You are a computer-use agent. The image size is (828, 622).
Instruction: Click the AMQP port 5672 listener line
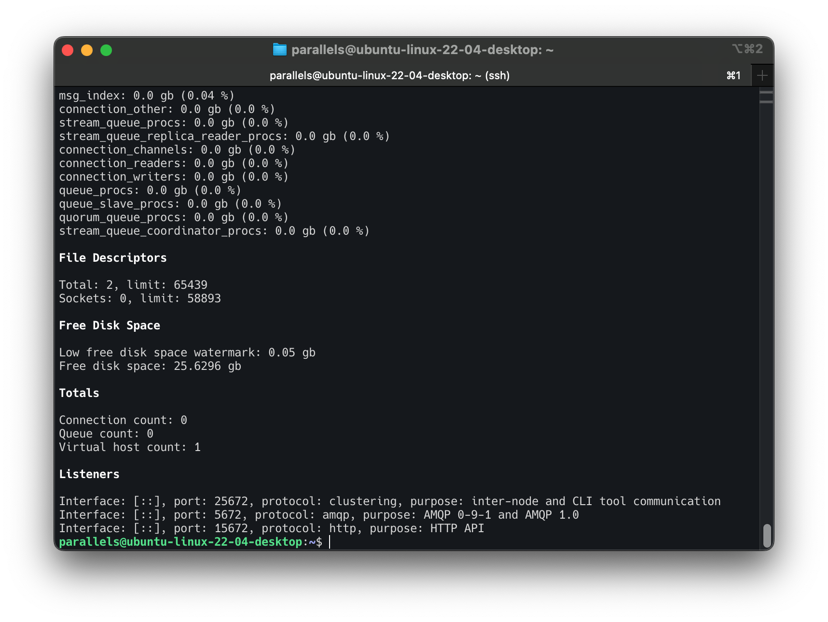(x=318, y=514)
